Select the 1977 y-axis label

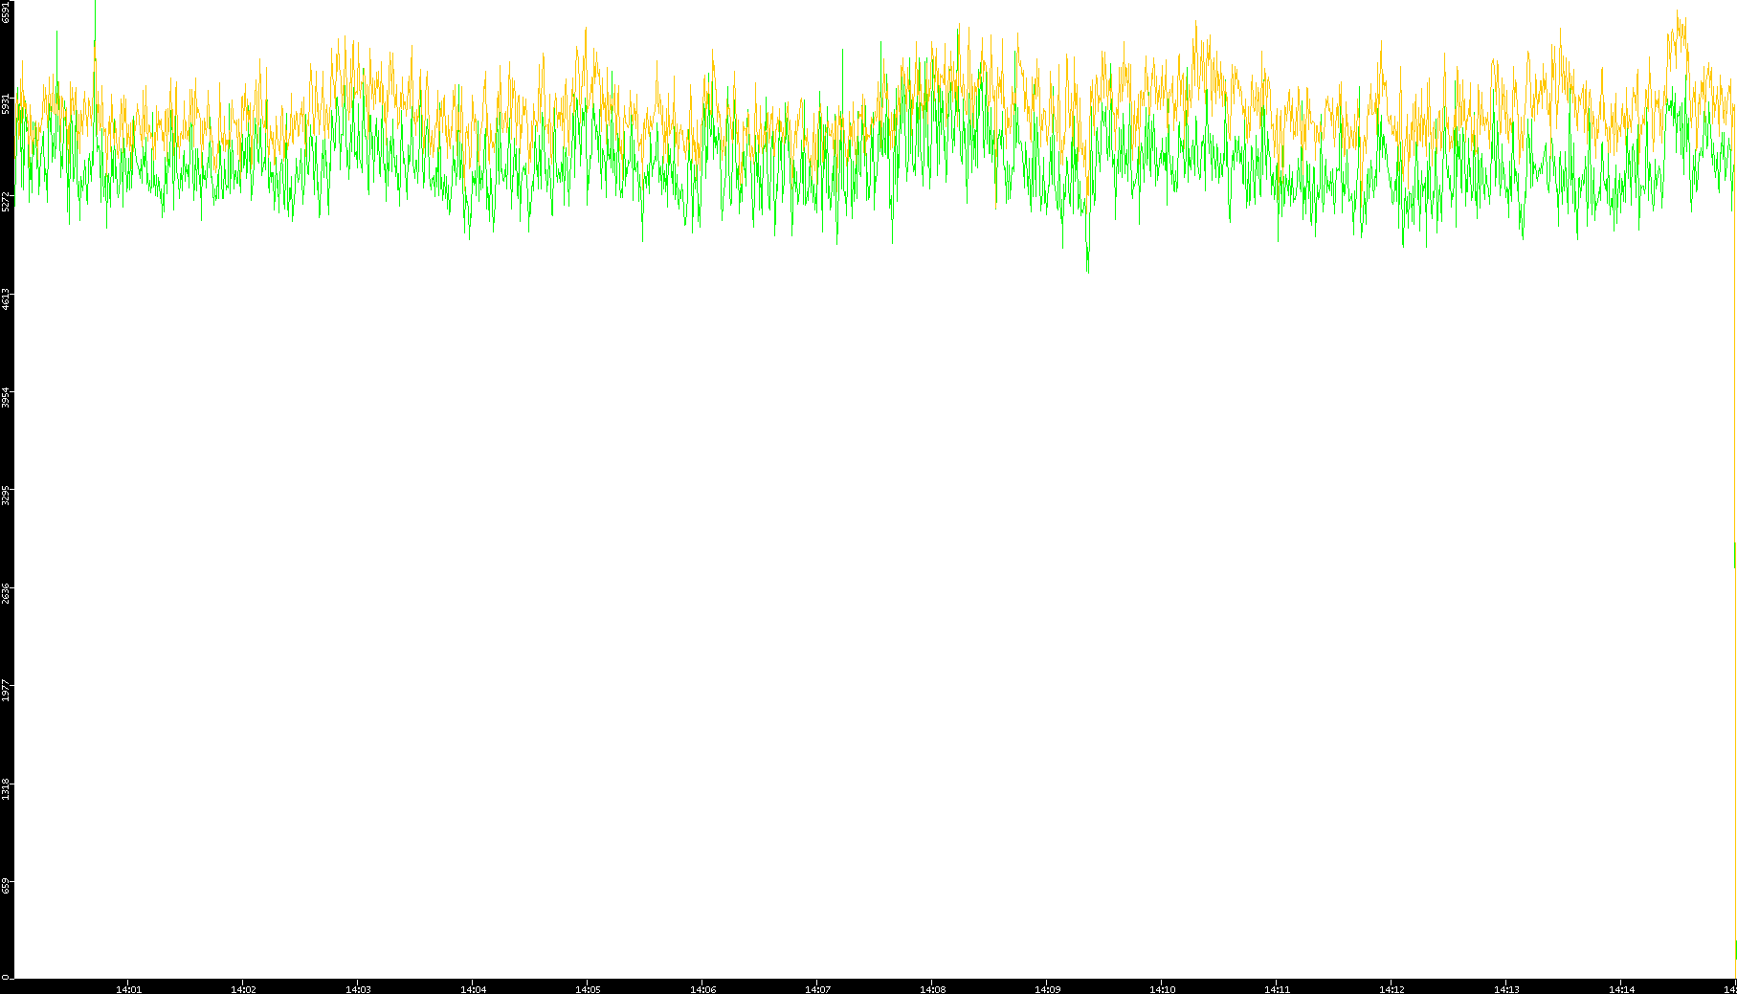6,692
